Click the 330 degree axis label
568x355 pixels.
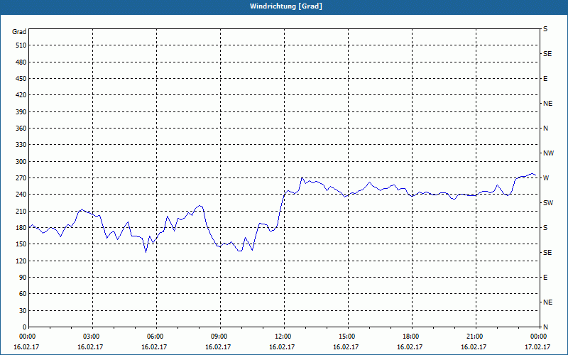[x=21, y=145]
